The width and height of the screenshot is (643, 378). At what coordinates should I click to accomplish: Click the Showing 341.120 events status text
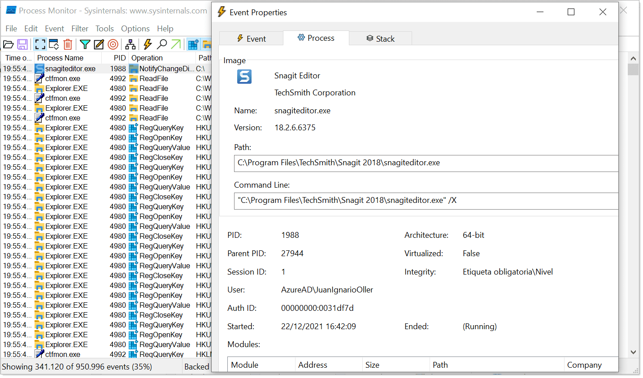coord(77,367)
